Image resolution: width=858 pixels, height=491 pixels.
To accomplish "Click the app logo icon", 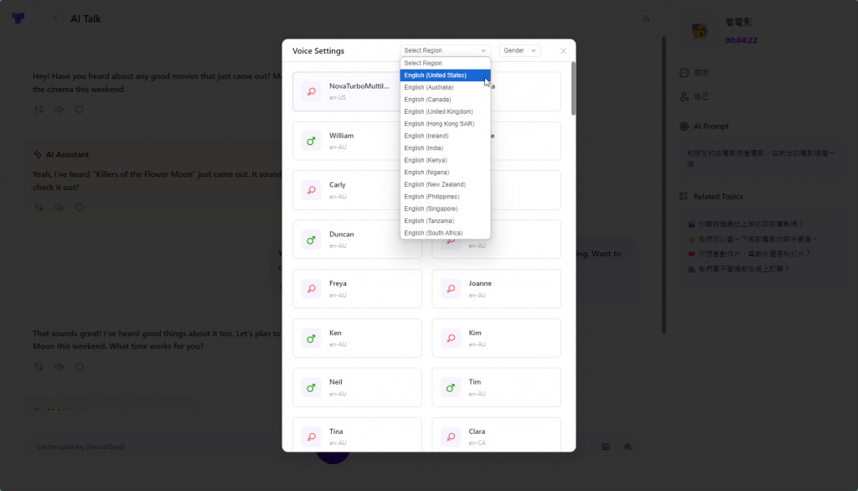I will [x=18, y=18].
